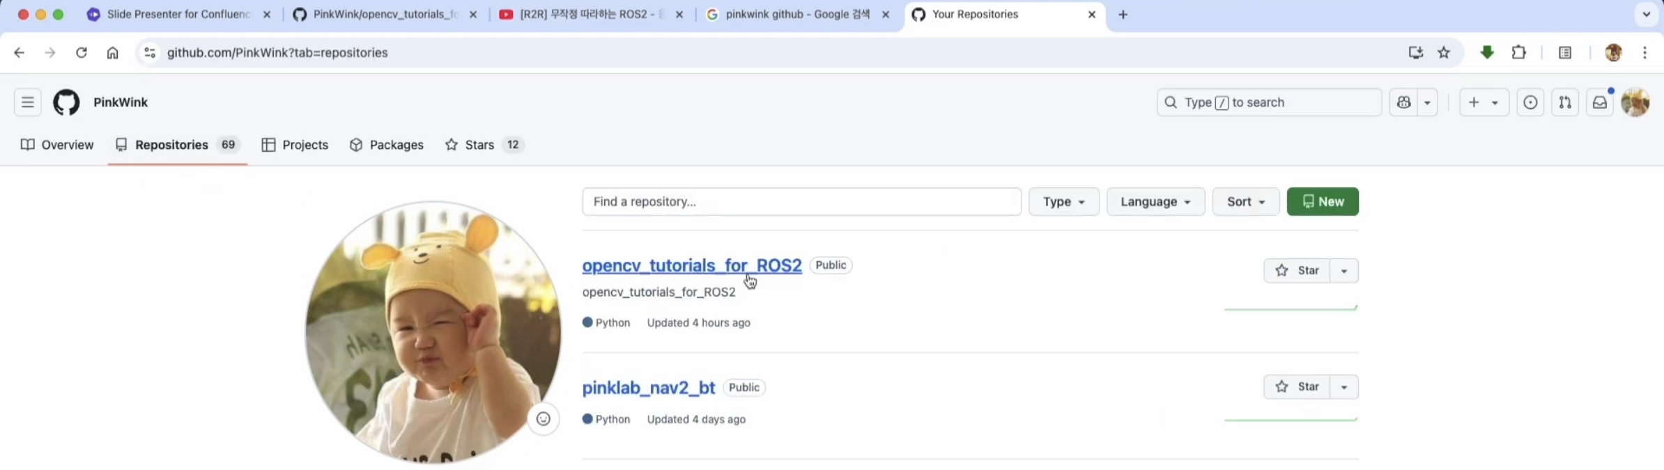Focus the 'Type / to search' field
The height and width of the screenshot is (470, 1664).
(x=1269, y=102)
